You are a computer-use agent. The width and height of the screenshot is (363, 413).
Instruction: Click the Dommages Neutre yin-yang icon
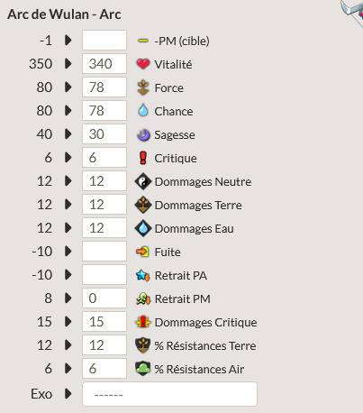[143, 181]
